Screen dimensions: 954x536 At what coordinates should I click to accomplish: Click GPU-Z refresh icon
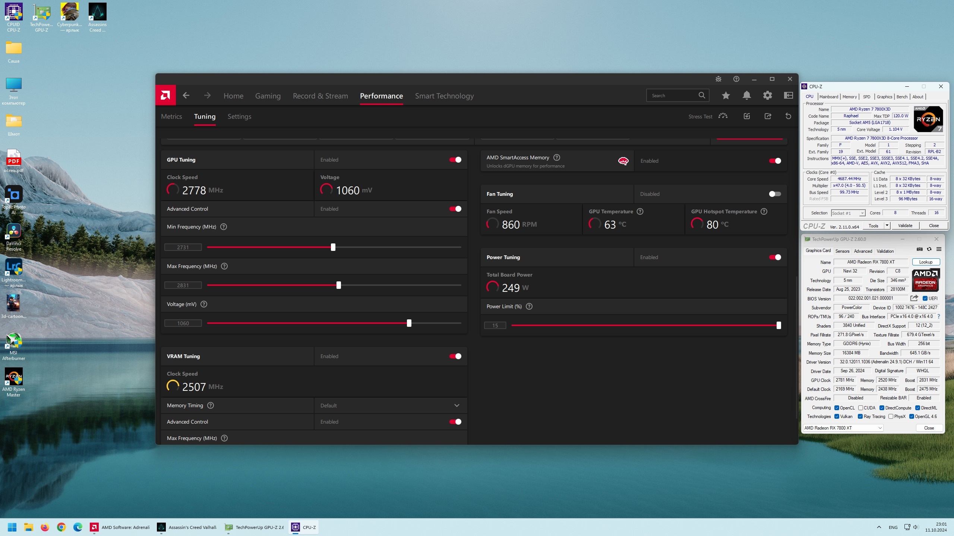929,249
